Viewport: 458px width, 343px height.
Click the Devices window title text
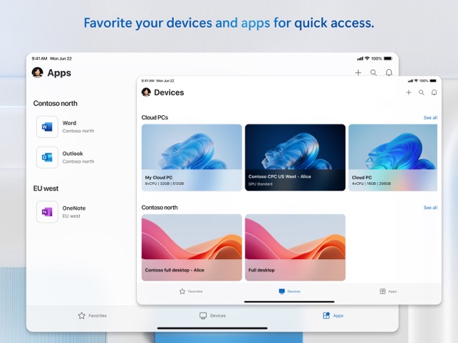pos(169,93)
